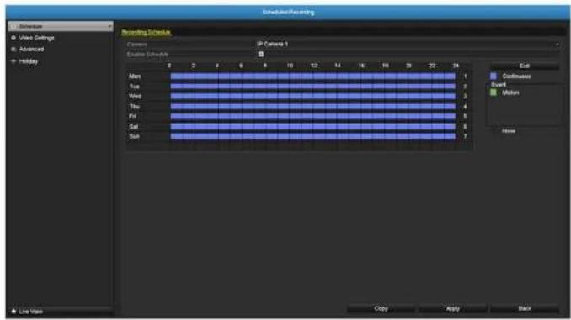Click the Wed day label

coord(135,97)
